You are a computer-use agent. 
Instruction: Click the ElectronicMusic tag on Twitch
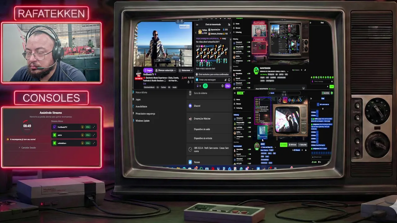(149, 87)
